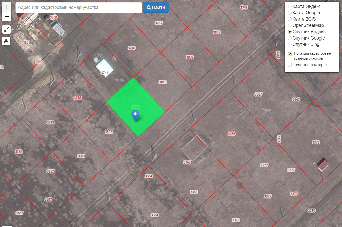This screenshot has width=342, height=227.
Task: Select parcel number 3738
Action: [x=77, y=98]
